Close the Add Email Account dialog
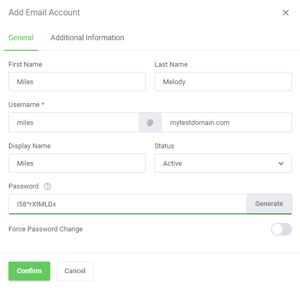Viewport: 300px width, 288px height. click(x=286, y=13)
